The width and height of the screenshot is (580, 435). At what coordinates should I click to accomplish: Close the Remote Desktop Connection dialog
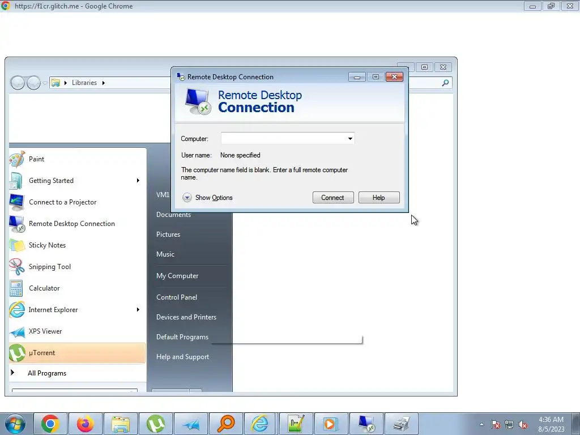[394, 77]
